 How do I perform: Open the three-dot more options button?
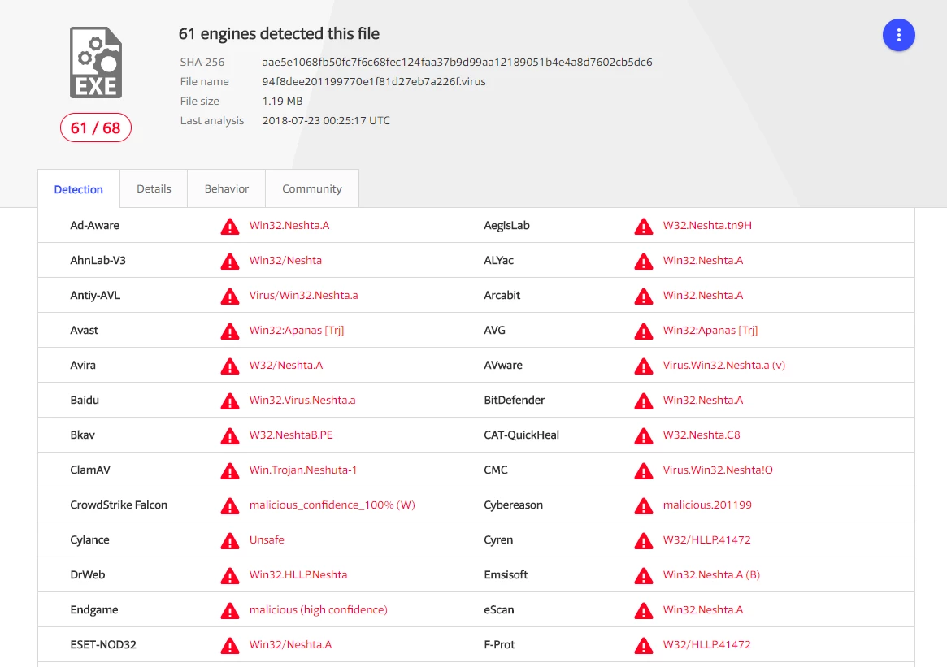[x=898, y=35]
